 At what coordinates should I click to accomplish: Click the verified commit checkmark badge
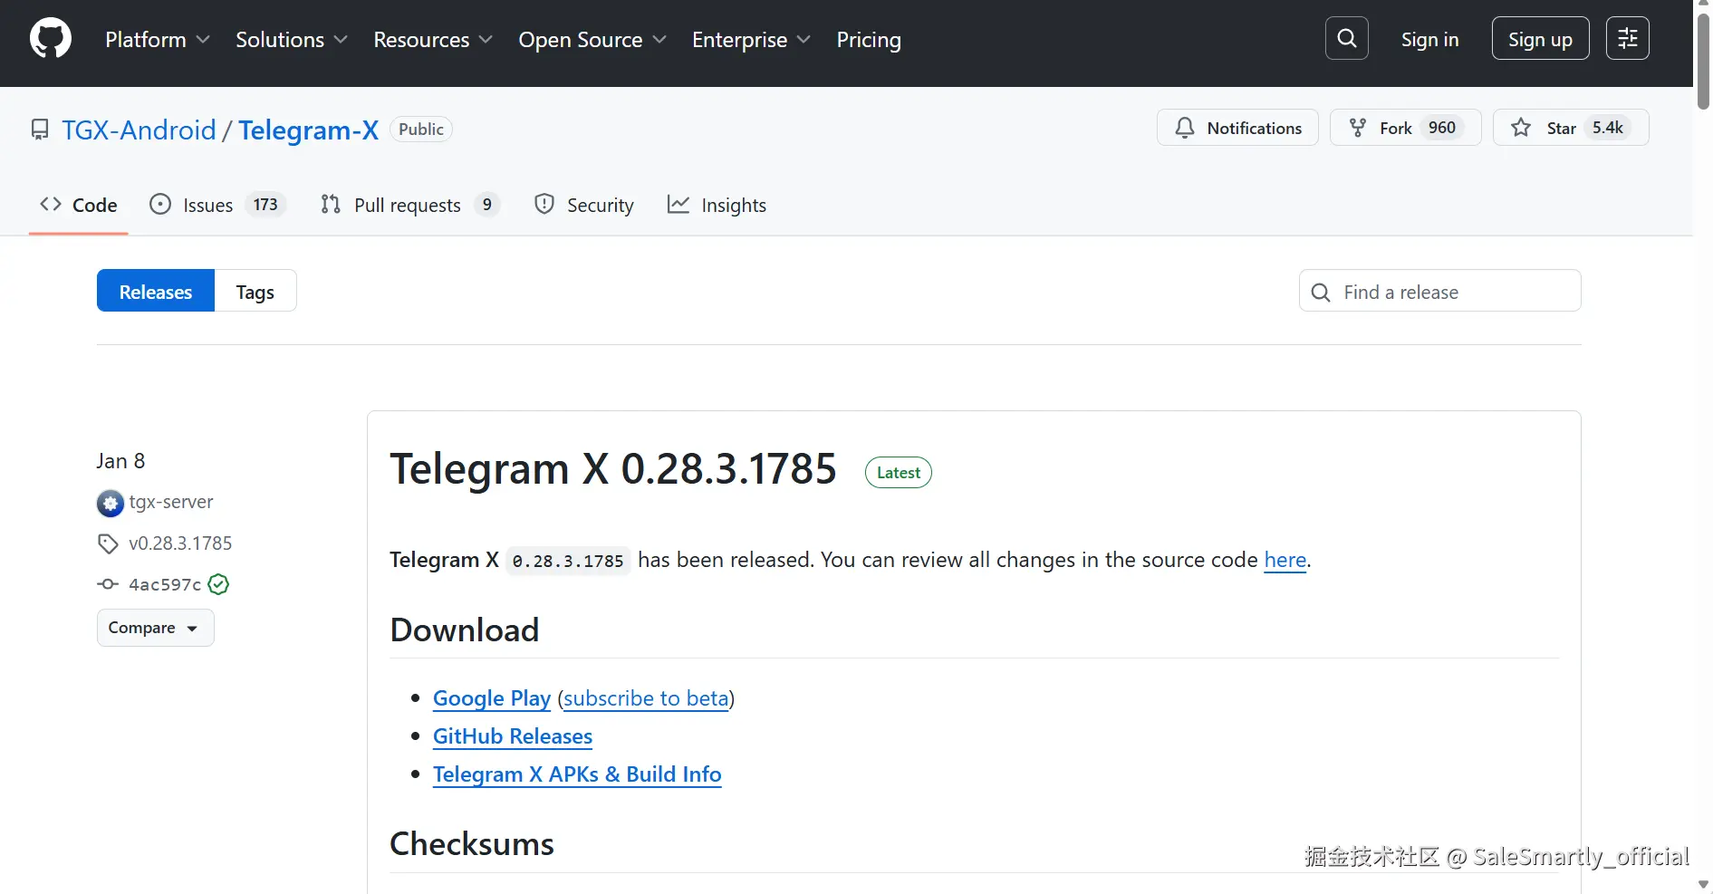pos(218,584)
